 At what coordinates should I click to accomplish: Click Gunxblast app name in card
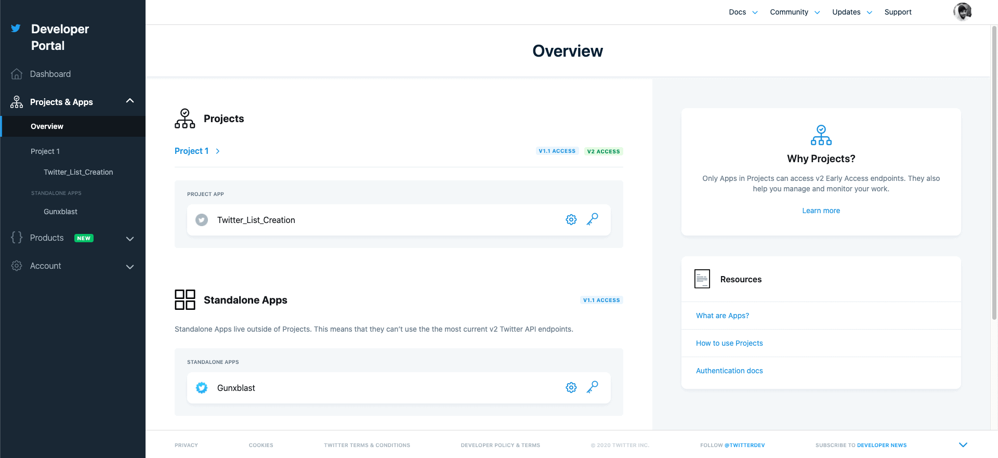point(236,388)
